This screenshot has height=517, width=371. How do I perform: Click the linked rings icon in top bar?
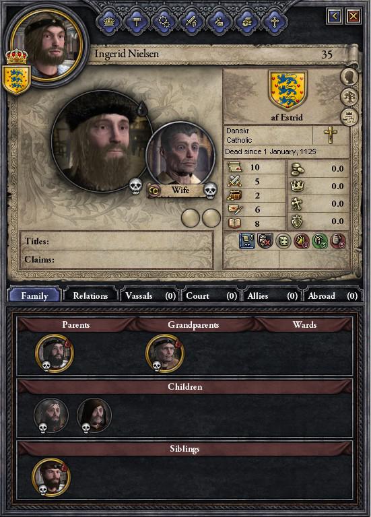click(164, 22)
